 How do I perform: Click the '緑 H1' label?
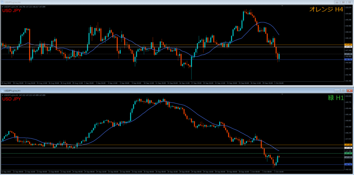(335, 98)
